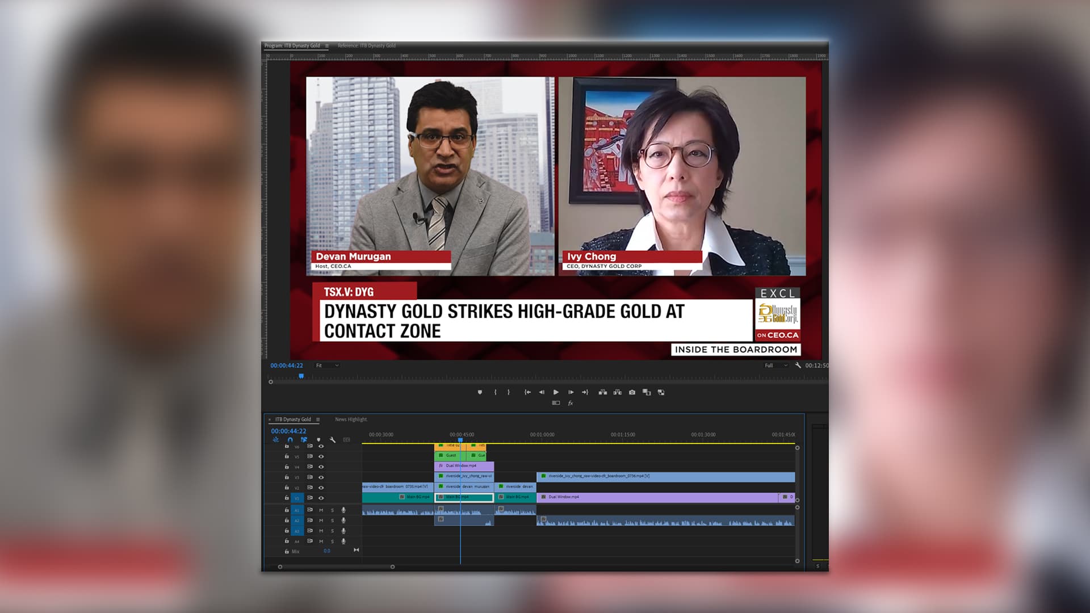Open timeline display settings wrench

[333, 440]
